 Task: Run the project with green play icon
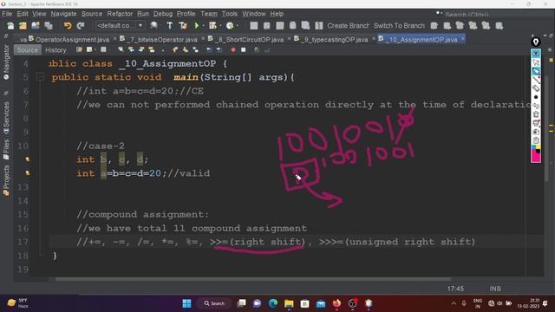coord(197,25)
